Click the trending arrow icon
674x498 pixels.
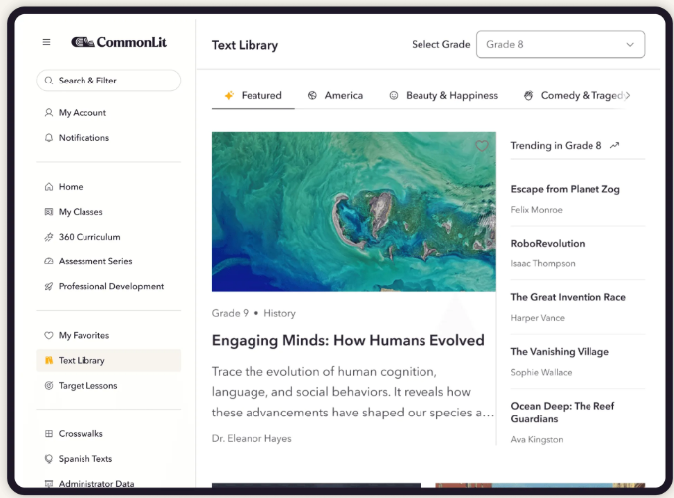pyautogui.click(x=614, y=145)
